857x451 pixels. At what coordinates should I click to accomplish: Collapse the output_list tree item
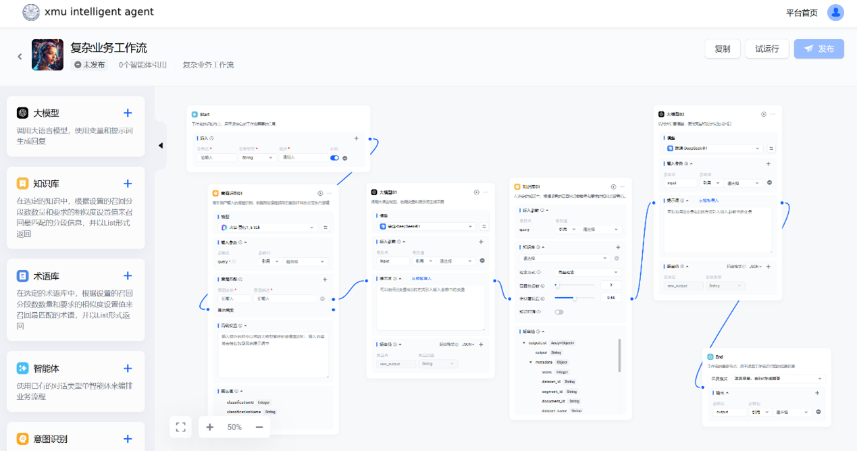click(x=524, y=343)
